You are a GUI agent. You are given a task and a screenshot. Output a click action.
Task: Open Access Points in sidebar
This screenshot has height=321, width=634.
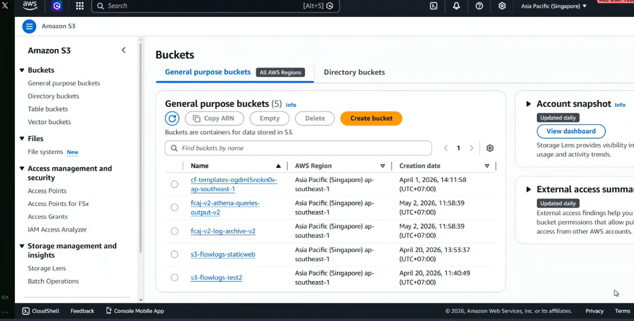[x=47, y=191]
